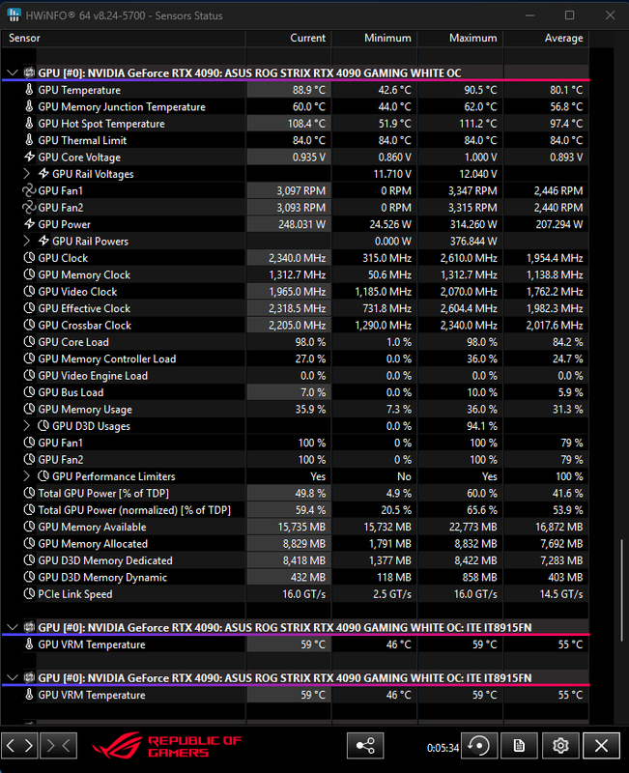The width and height of the screenshot is (629, 773).
Task: Click the lightning icon beside GPU Power
Action: click(x=29, y=224)
